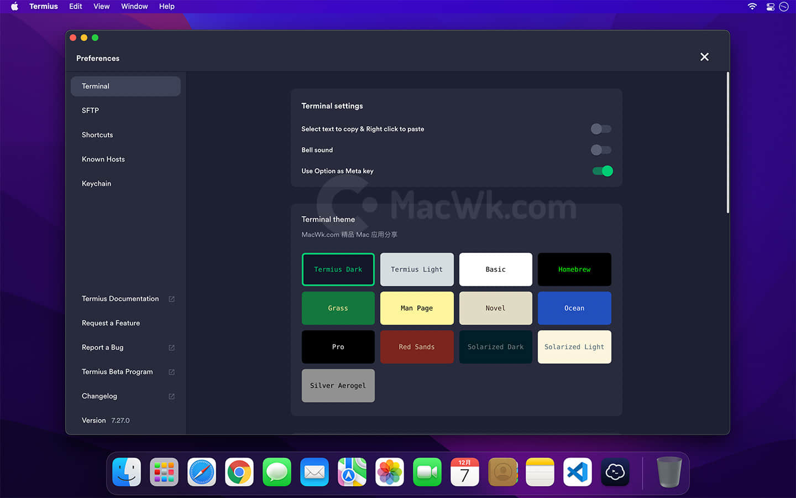The height and width of the screenshot is (498, 796).
Task: Enable Select text to copy toggle
Action: pos(601,129)
